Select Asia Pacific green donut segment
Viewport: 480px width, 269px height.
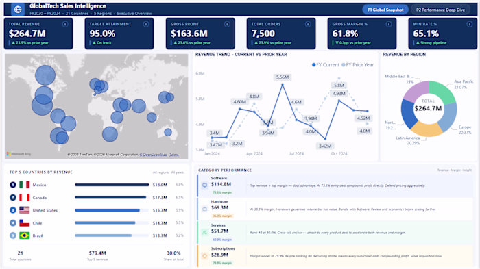pos(443,92)
